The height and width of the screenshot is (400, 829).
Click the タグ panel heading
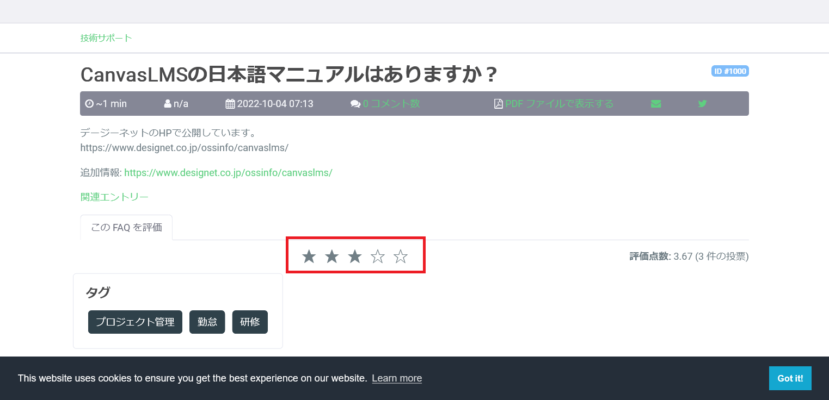pos(98,292)
